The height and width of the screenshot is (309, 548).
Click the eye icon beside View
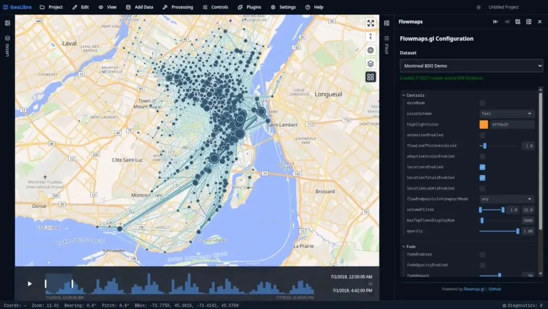pyautogui.click(x=100, y=7)
